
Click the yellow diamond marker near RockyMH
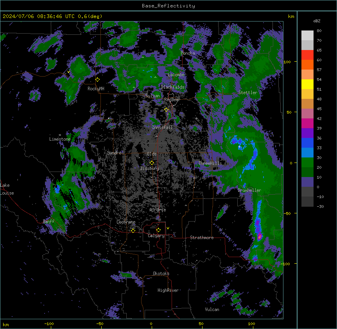tap(98, 80)
